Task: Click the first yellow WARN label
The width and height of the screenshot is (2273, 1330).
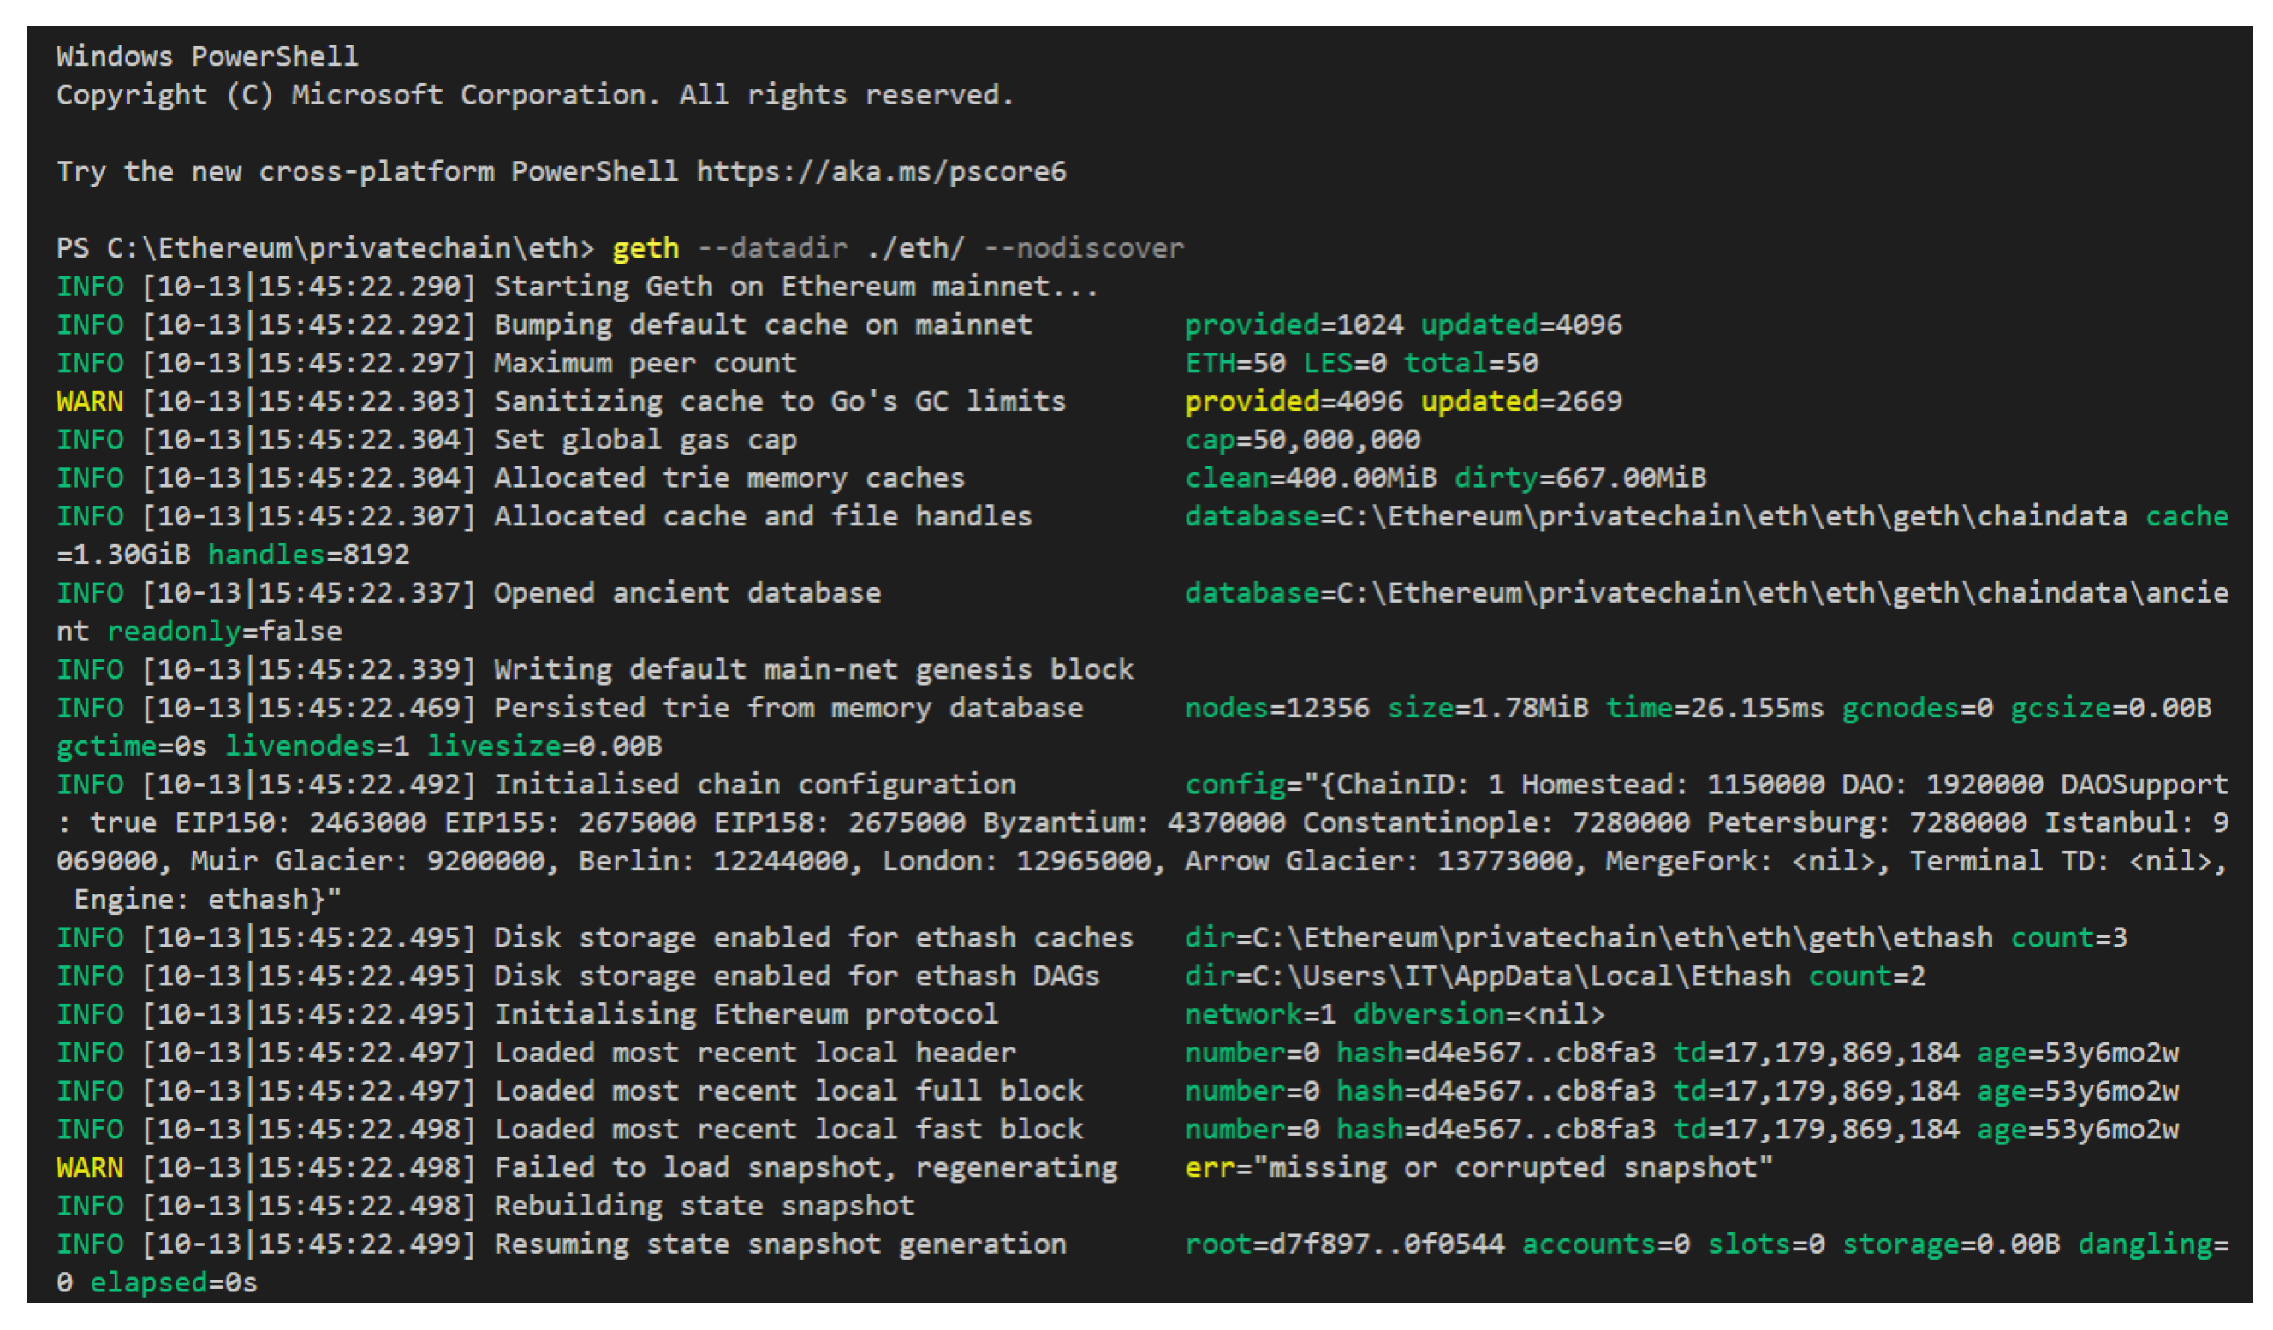Action: point(89,401)
